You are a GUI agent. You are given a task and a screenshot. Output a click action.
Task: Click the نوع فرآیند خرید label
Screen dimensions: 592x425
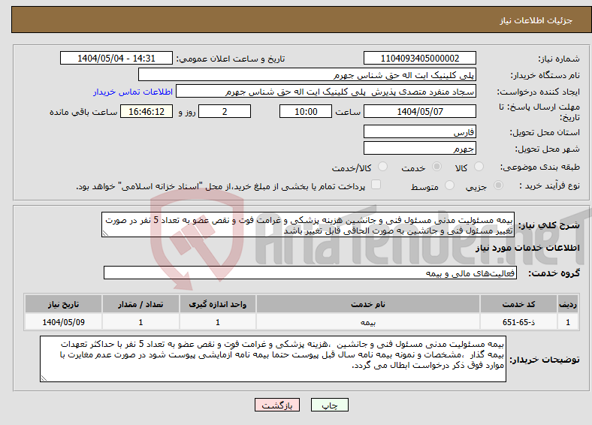tap(550, 185)
